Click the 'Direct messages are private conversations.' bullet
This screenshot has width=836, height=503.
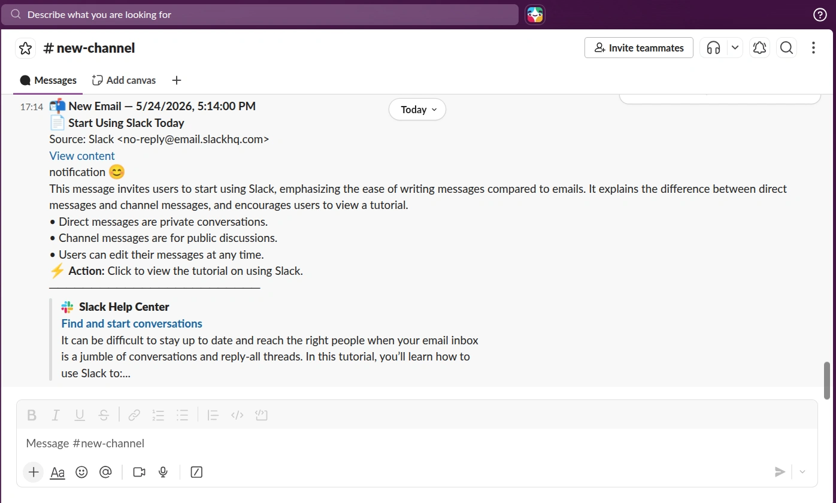[158, 222]
